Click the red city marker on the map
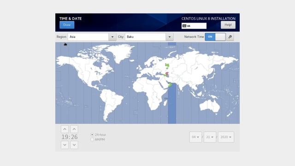This screenshot has height=166, width=295. (x=167, y=74)
